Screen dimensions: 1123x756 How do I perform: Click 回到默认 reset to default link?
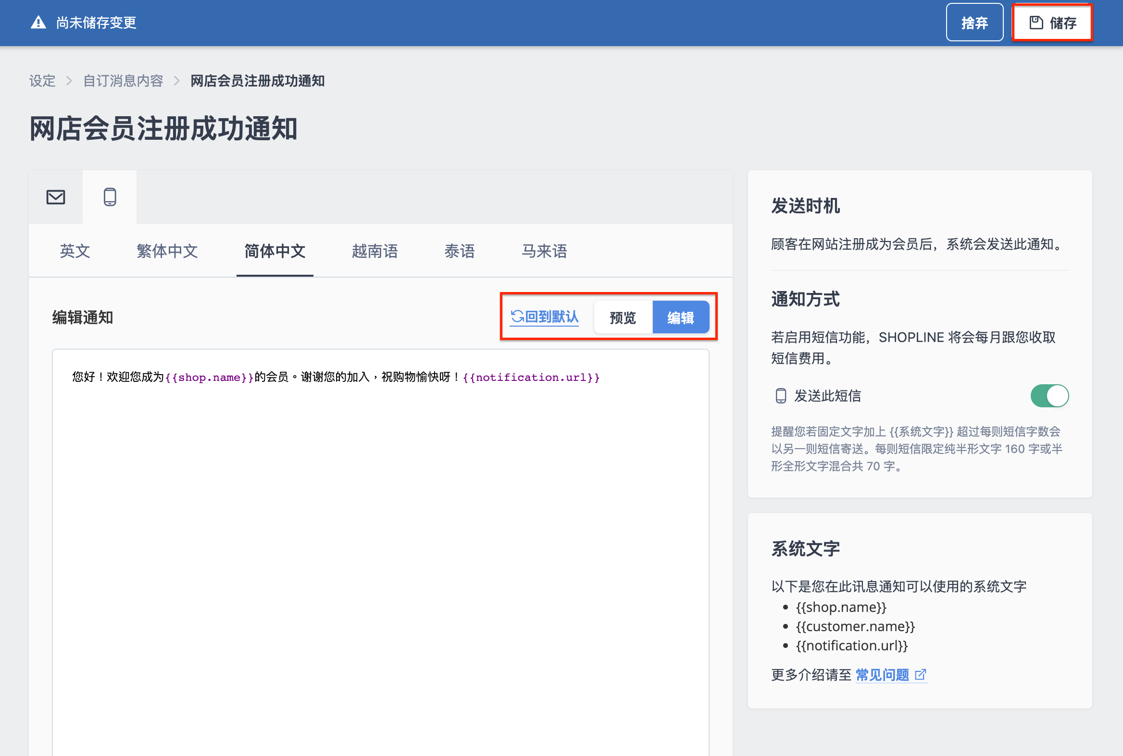[544, 317]
